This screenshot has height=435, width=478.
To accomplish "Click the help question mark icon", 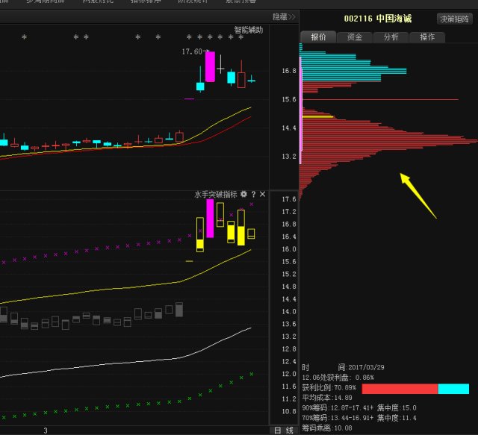I will (x=253, y=194).
